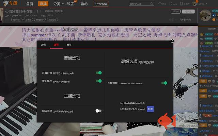The height and width of the screenshot is (136, 218).
Task: Click the grey 已关注 follow button
Action: click(x=188, y=12)
